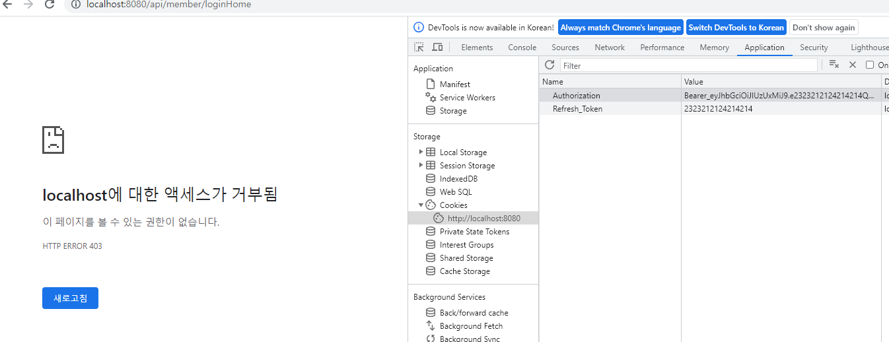Delete selected cookie with X icon
Image resolution: width=889 pixels, height=342 pixels.
pyautogui.click(x=853, y=65)
